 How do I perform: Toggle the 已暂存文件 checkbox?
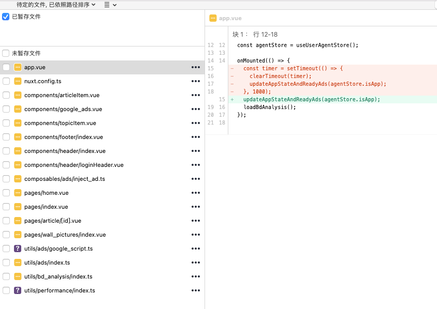(6, 17)
